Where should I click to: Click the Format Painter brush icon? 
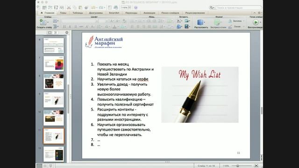click(86, 7)
